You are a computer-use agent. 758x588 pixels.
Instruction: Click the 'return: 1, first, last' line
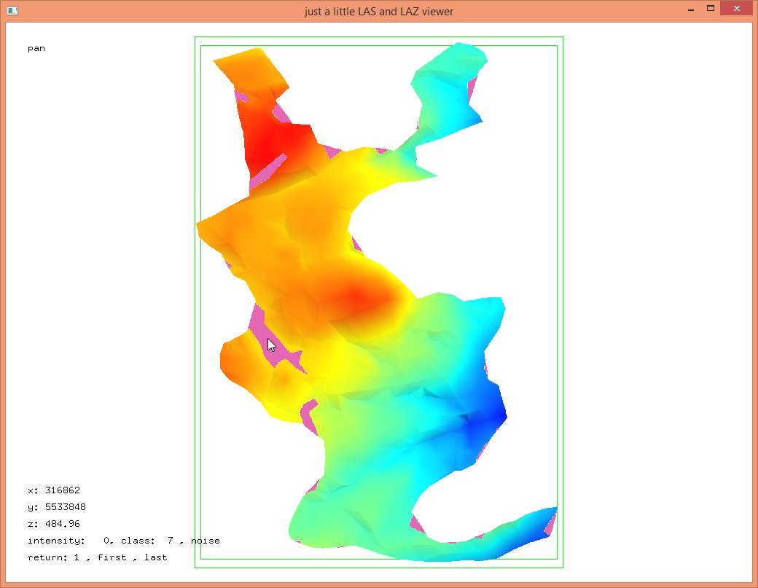tap(97, 557)
